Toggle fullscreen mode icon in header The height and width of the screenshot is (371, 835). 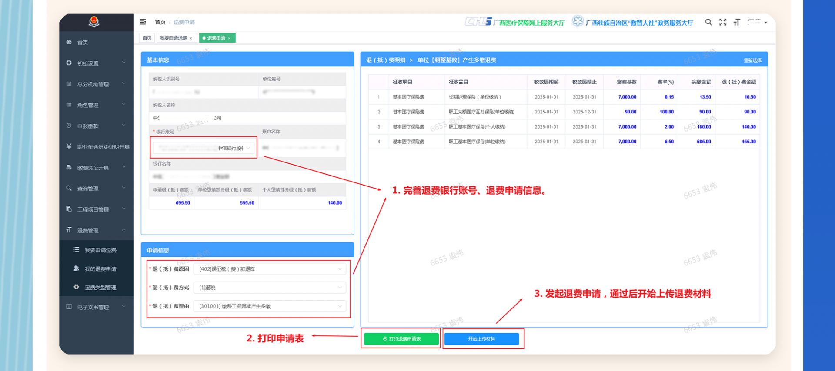(x=723, y=22)
